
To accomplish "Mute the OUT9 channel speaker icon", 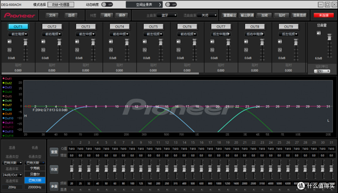I will click(280, 41).
